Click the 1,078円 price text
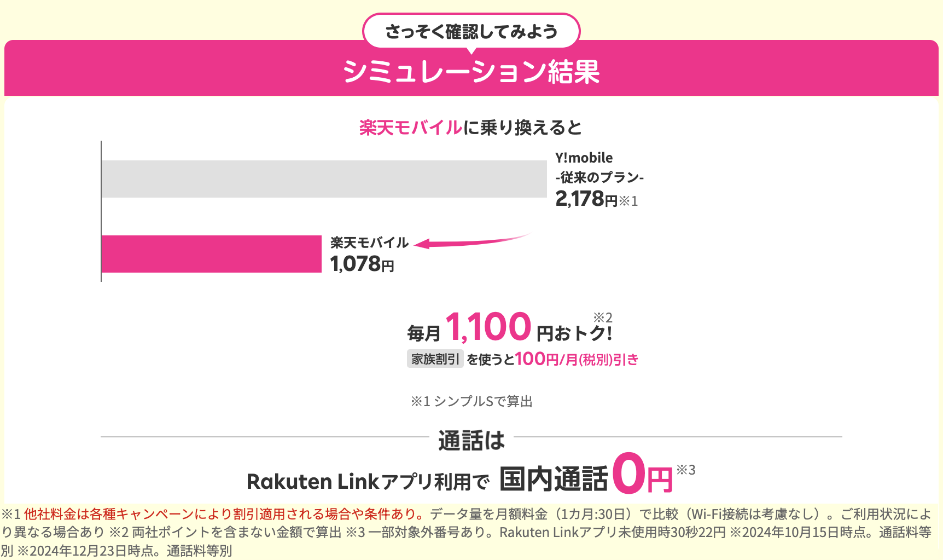The height and width of the screenshot is (560, 943). pos(362,264)
